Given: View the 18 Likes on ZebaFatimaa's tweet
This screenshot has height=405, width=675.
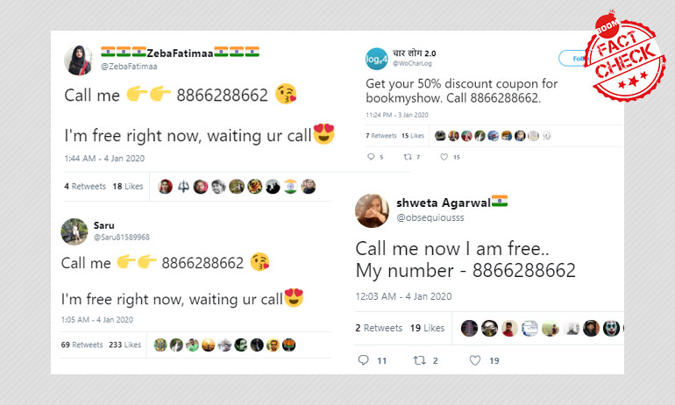Looking at the screenshot, I should (x=128, y=187).
